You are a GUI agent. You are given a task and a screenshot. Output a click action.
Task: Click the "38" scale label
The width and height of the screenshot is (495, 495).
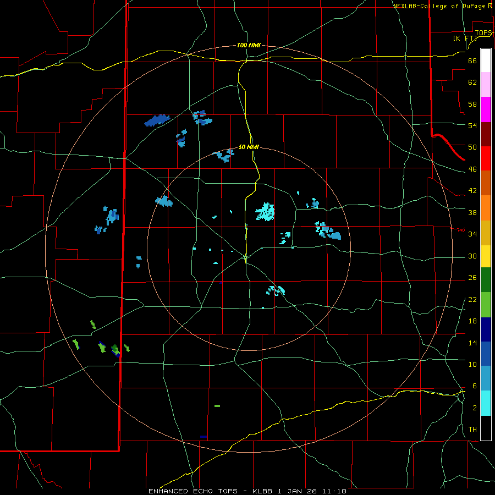[x=472, y=212]
